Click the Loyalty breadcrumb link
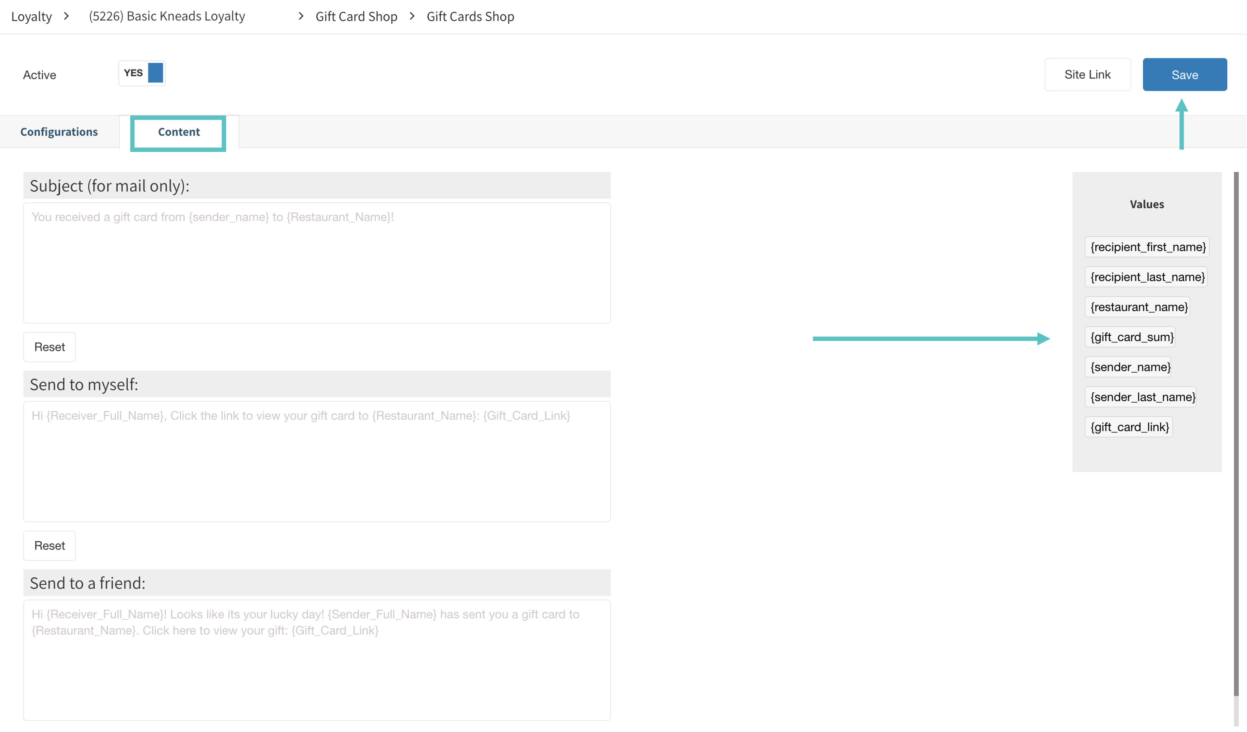 31,16
